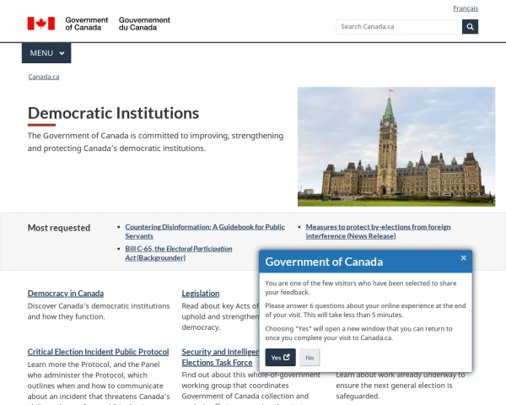Click the Parliament building photo

tap(396, 147)
